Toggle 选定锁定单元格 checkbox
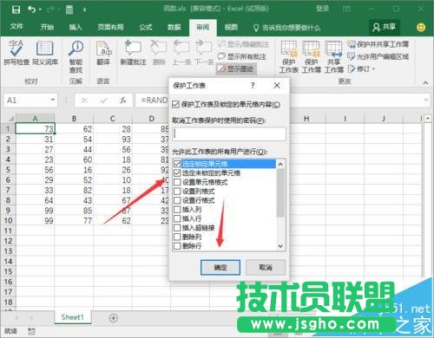 click(x=177, y=164)
